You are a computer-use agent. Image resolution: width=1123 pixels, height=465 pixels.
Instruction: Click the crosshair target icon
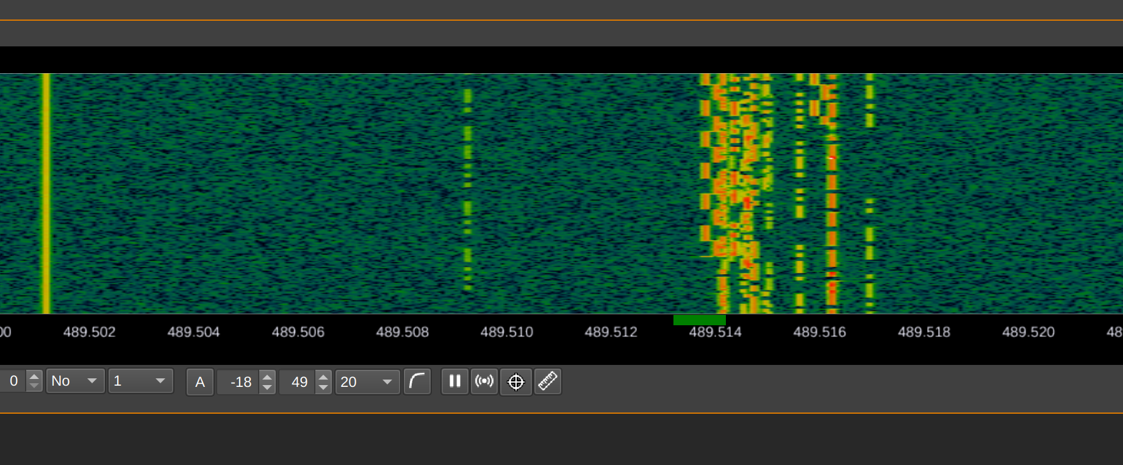point(516,382)
